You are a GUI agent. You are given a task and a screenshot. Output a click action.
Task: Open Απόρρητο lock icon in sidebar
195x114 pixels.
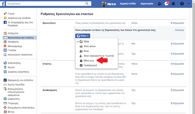point(5,33)
